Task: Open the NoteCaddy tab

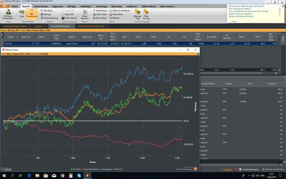Action: click(x=116, y=7)
